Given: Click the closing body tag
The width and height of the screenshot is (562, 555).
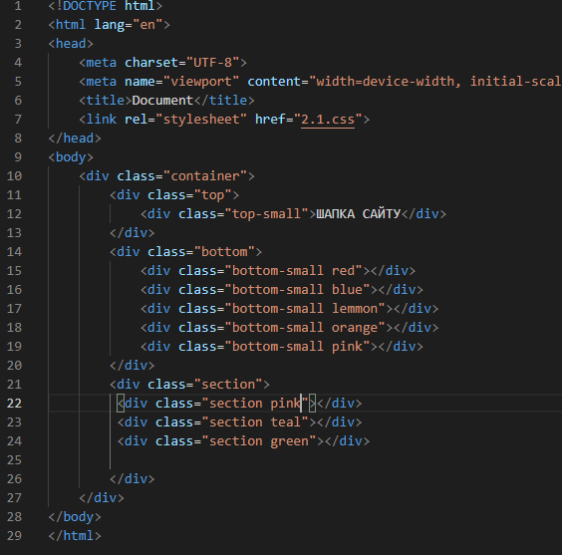Looking at the screenshot, I should [75, 517].
